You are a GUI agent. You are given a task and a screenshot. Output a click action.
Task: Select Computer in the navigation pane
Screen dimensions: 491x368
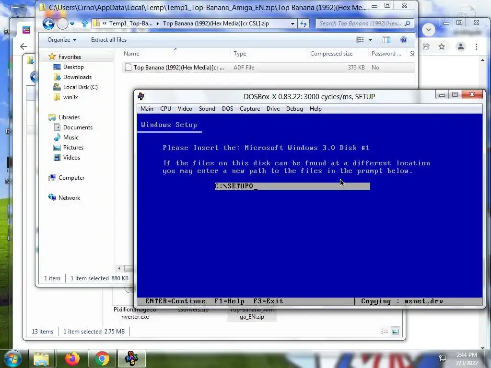coord(71,178)
